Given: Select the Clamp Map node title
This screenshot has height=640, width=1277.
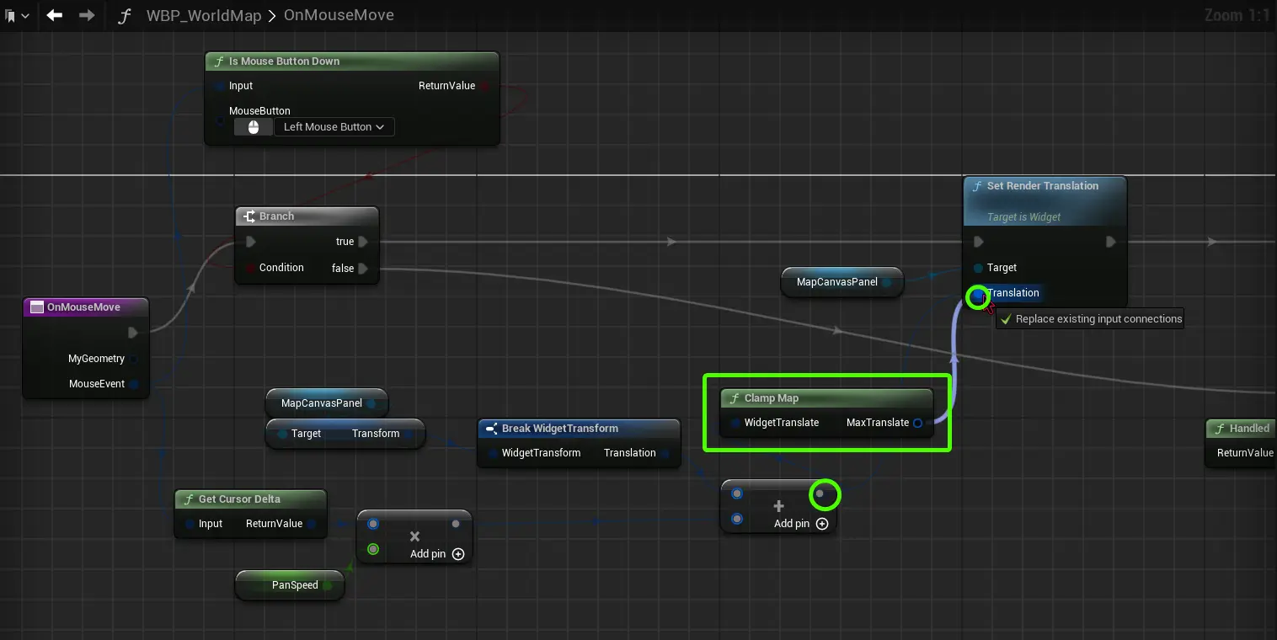Looking at the screenshot, I should click(x=771, y=398).
